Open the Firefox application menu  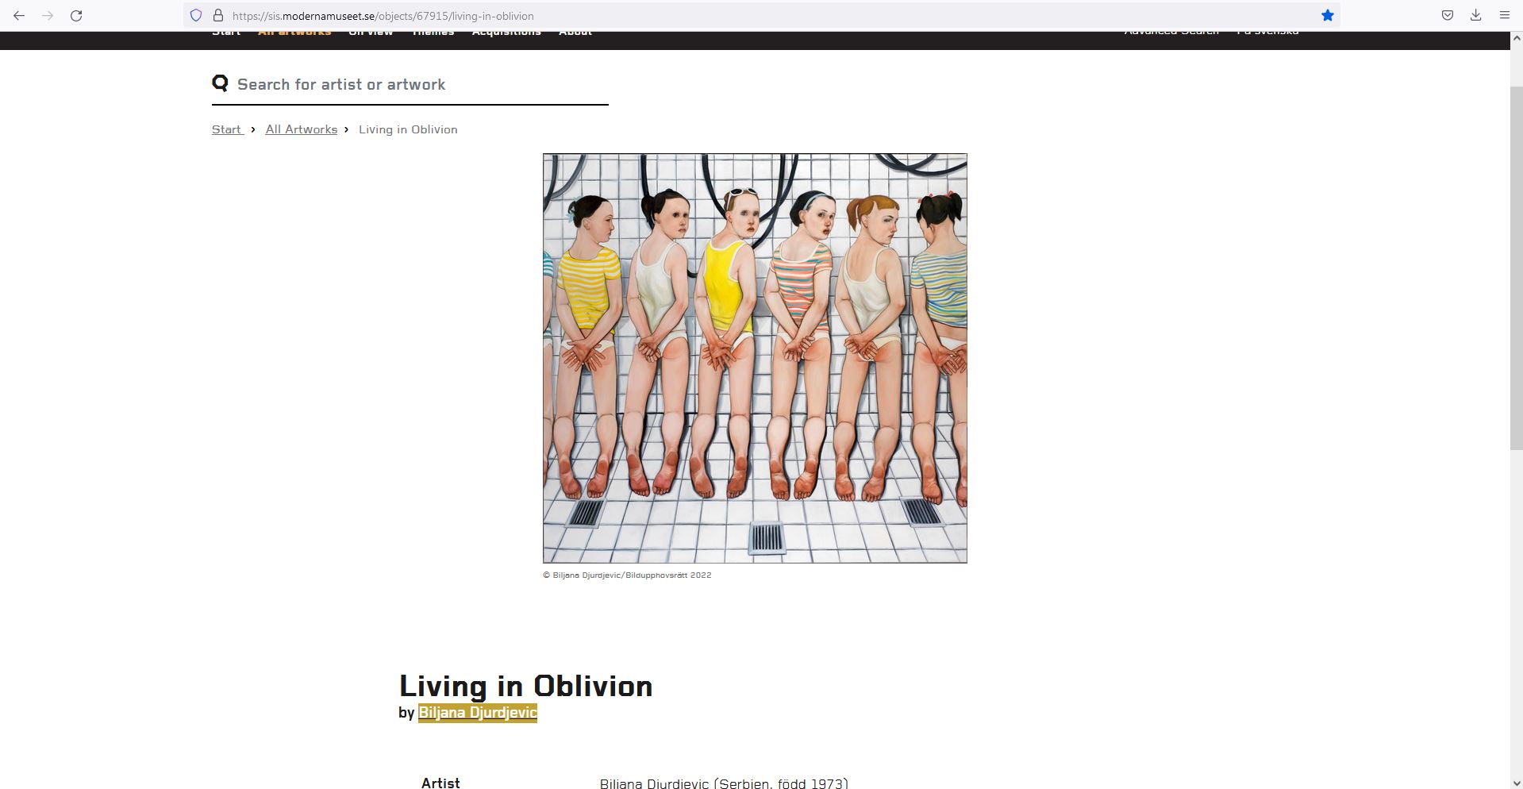1504,15
